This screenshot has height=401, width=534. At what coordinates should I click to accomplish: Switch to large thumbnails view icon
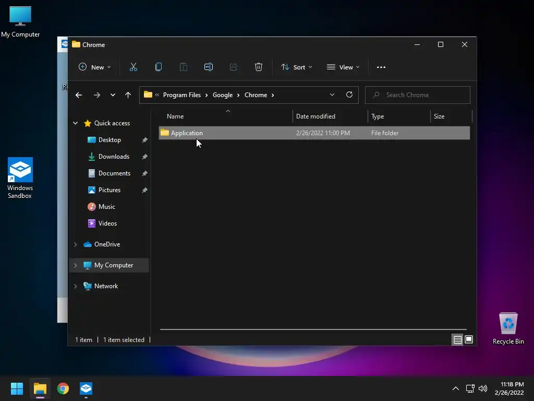tap(469, 339)
